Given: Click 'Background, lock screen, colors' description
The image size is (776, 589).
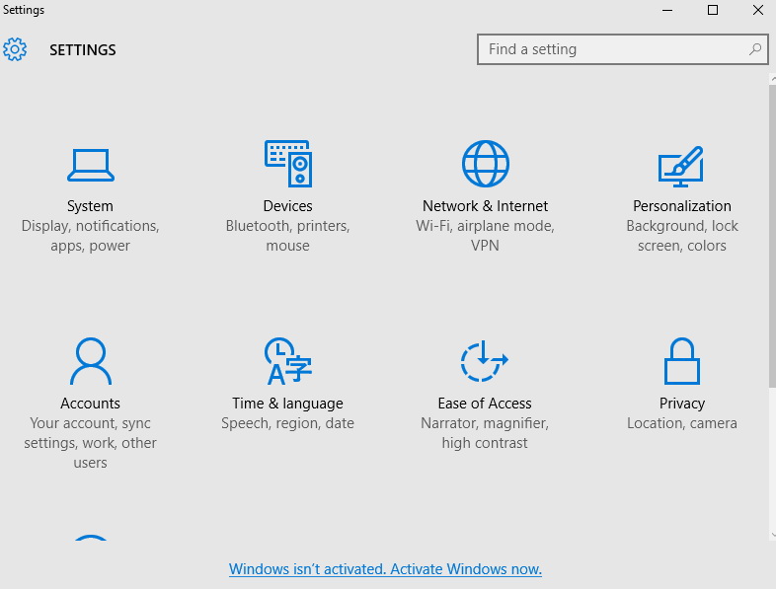Looking at the screenshot, I should (682, 236).
